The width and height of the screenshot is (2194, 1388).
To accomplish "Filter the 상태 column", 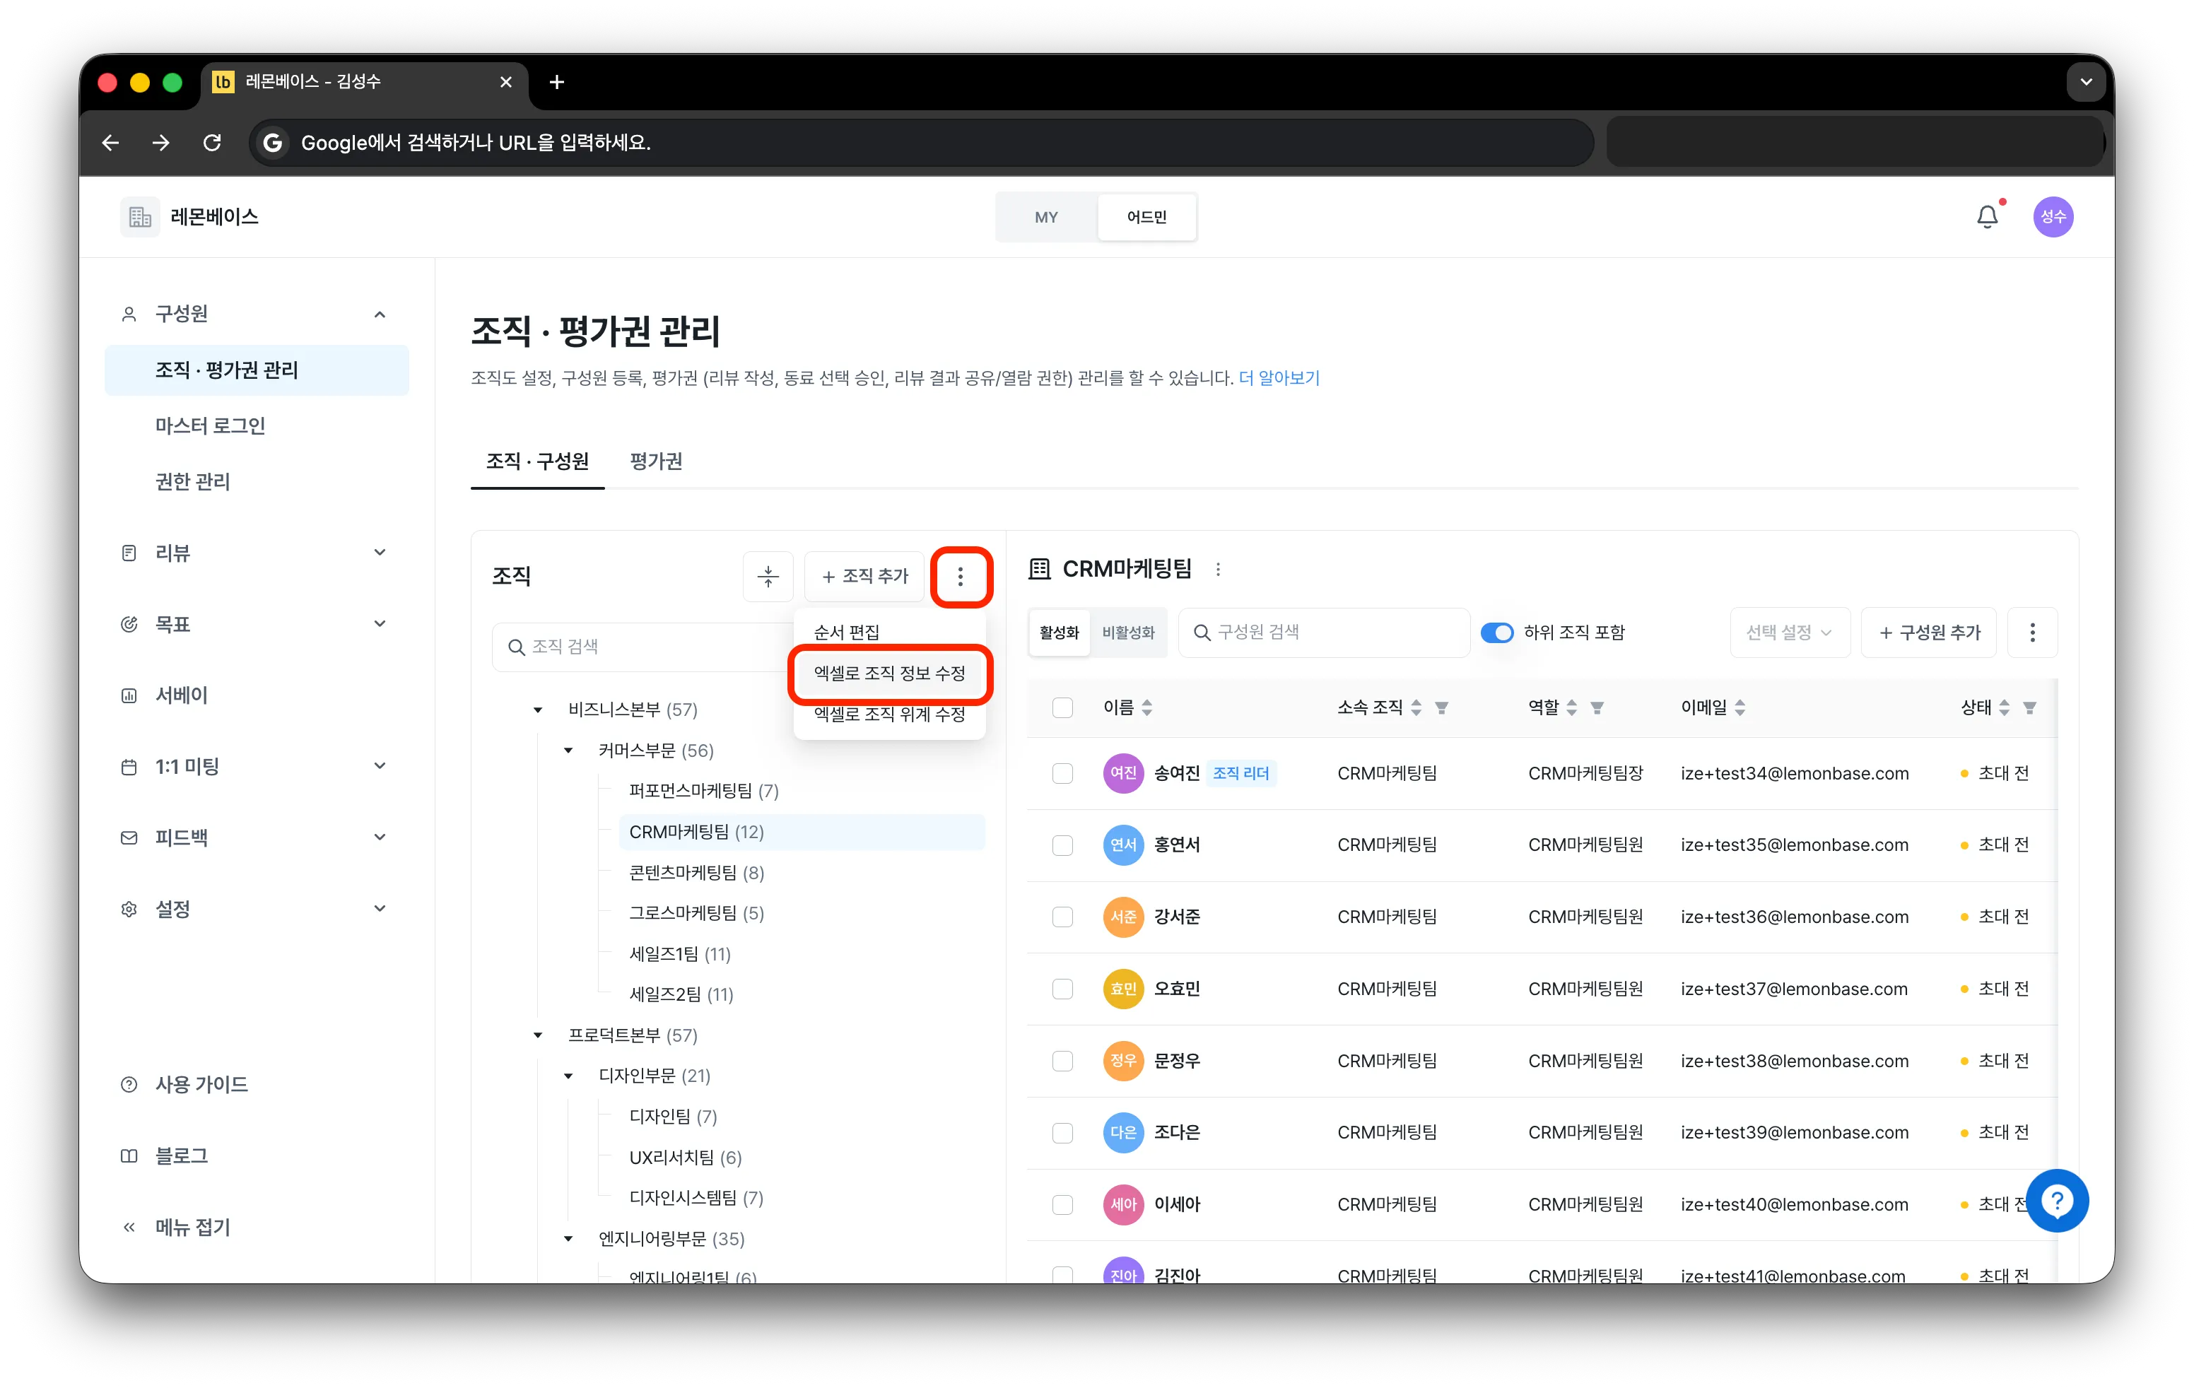I will pyautogui.click(x=2030, y=707).
